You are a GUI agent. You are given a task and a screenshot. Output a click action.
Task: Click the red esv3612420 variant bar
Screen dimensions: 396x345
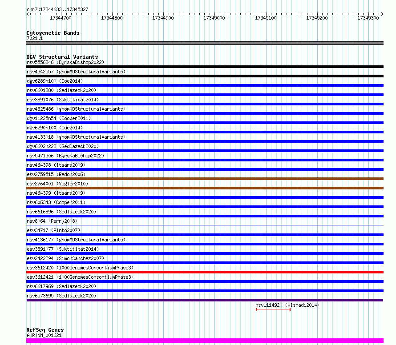[x=205, y=272]
